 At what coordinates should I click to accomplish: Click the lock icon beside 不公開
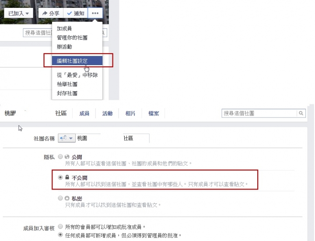(67, 177)
